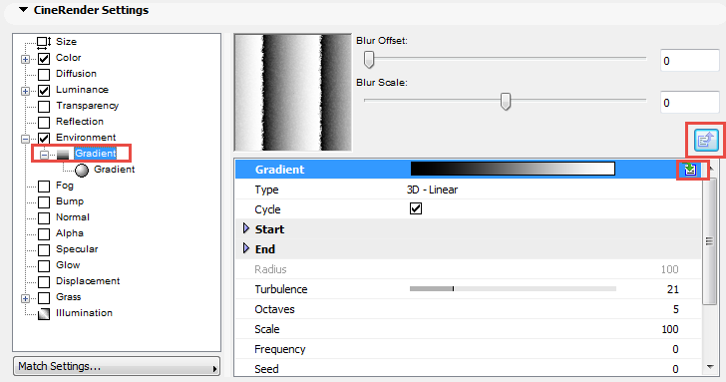Select the Displacement label in tree
The width and height of the screenshot is (726, 382).
(x=88, y=281)
